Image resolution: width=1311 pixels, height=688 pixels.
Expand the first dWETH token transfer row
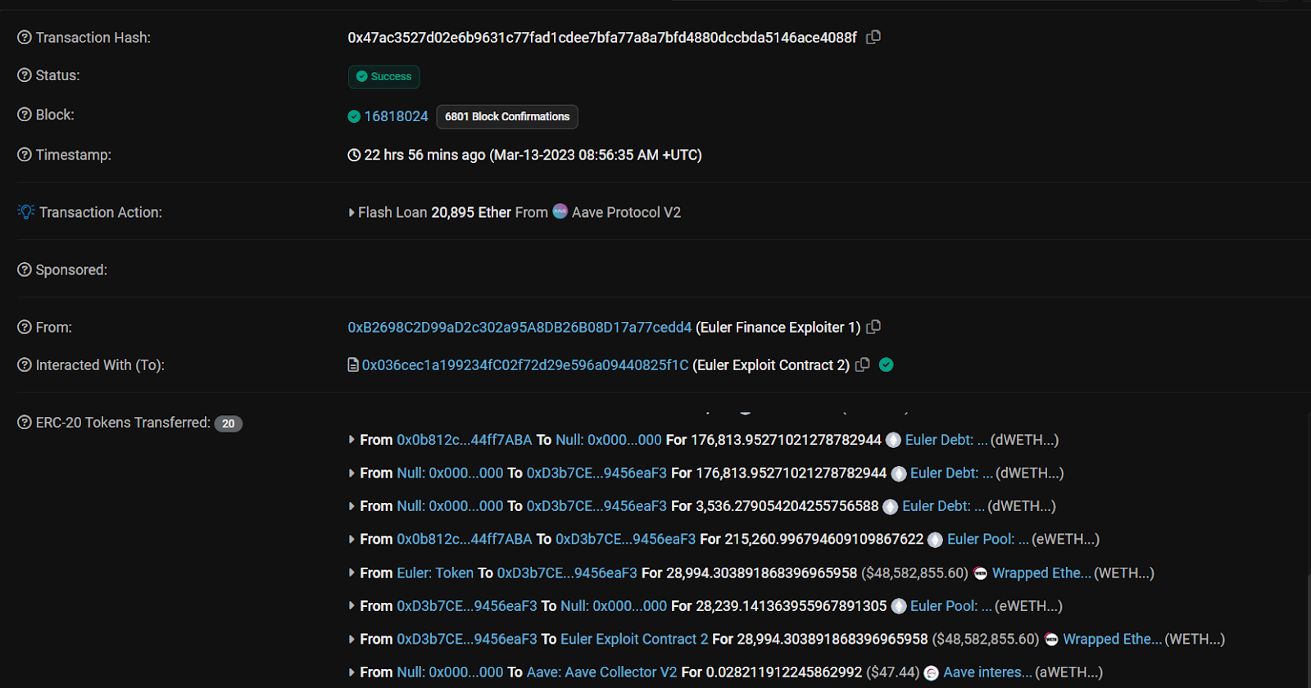click(352, 440)
